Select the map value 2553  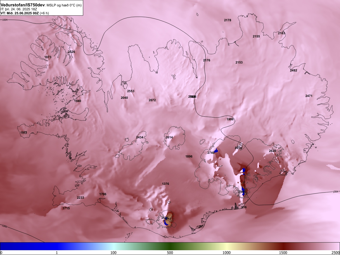tap(131, 91)
